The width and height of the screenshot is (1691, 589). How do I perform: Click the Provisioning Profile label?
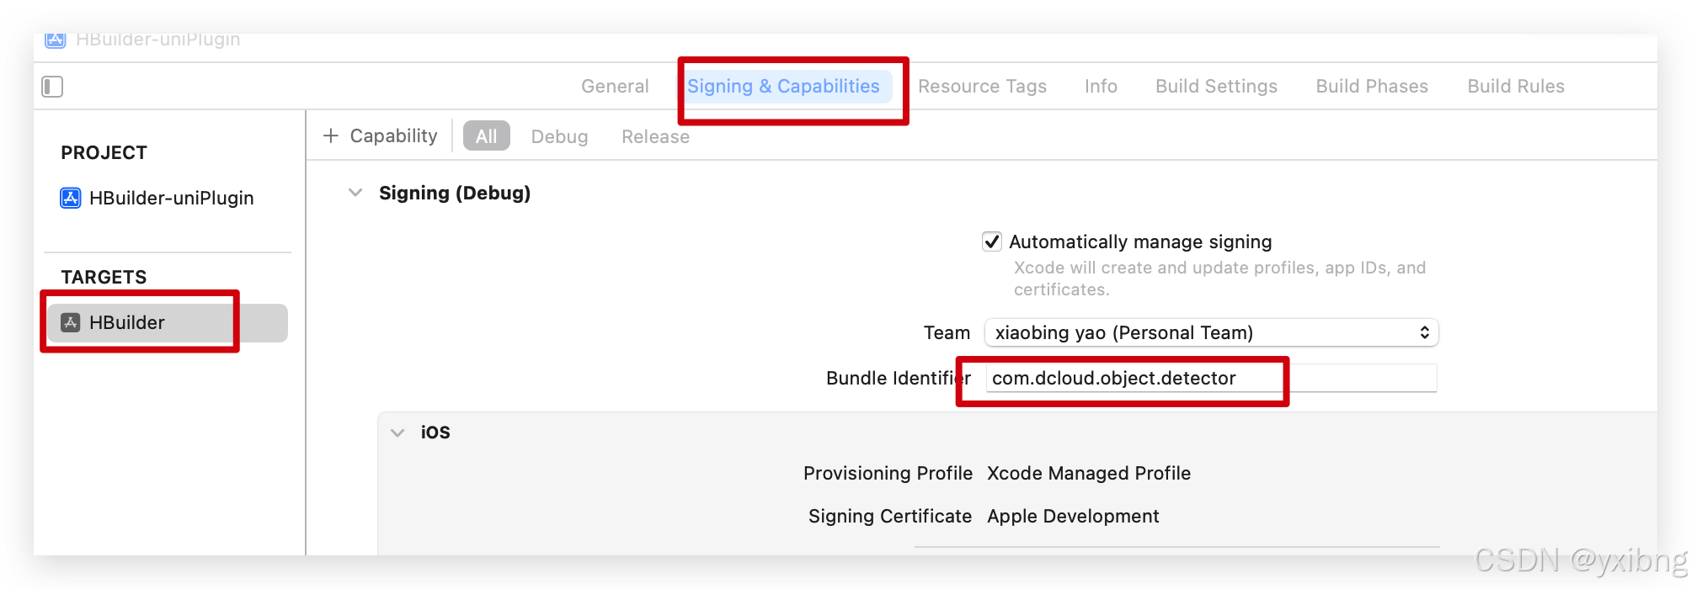pos(888,473)
